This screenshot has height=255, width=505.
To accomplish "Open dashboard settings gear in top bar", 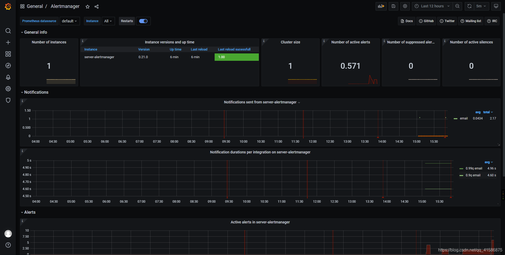I will [405, 6].
